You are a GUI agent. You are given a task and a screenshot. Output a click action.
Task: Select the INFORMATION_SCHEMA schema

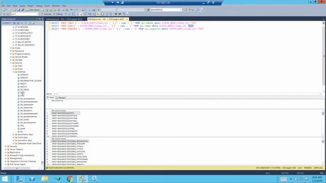click(31, 81)
